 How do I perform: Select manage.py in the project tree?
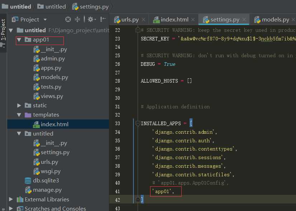(x=43, y=190)
